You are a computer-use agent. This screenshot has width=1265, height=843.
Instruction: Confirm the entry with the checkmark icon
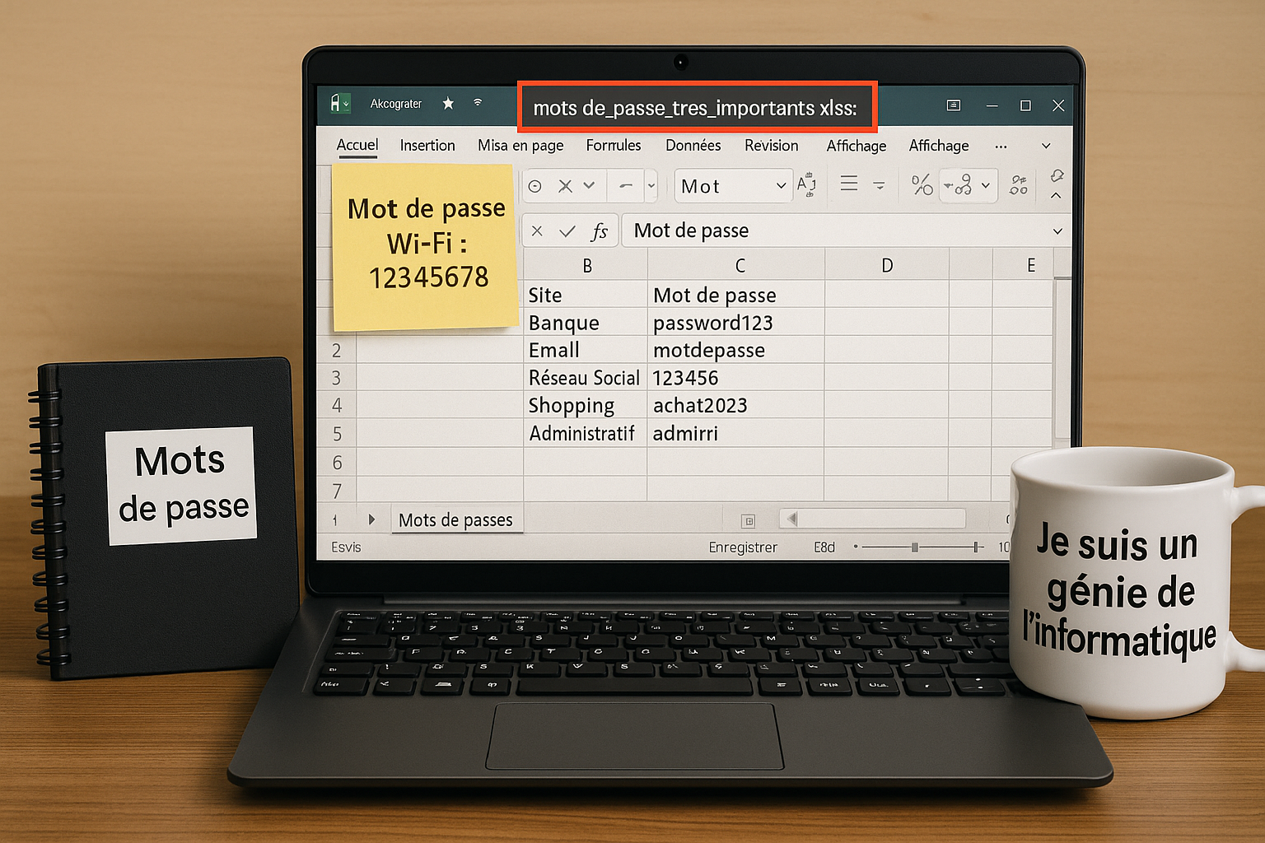[x=567, y=231]
